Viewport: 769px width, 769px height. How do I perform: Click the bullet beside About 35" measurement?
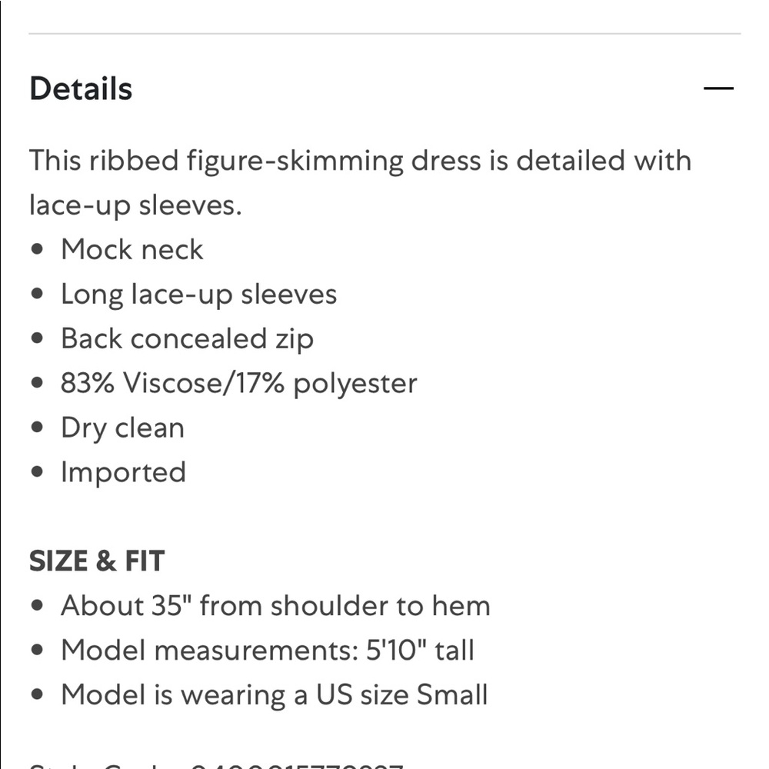point(37,605)
